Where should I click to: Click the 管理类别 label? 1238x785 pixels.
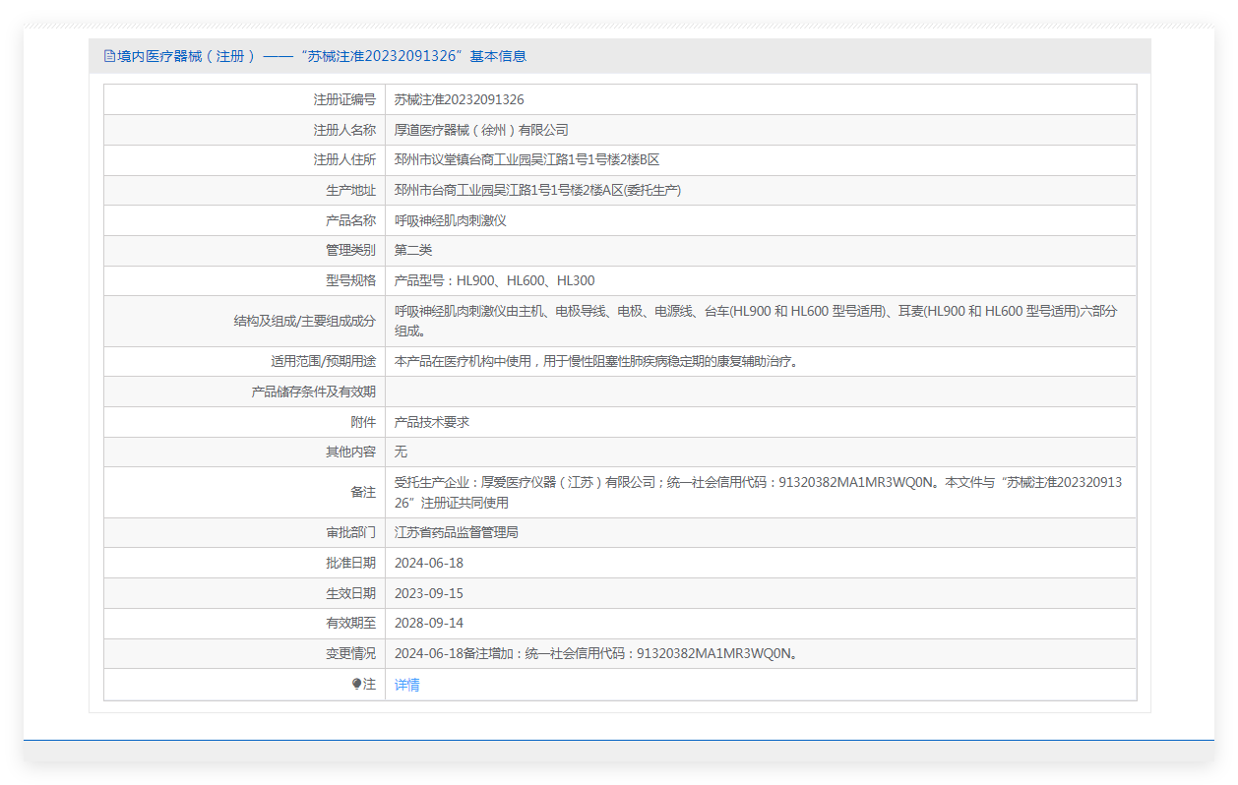click(351, 251)
